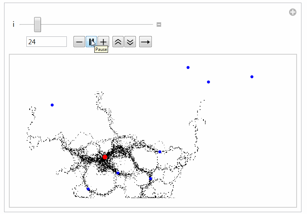This screenshot has height=214, width=307.
Task: Slow down animation with double down chevrons
Action: 130,42
